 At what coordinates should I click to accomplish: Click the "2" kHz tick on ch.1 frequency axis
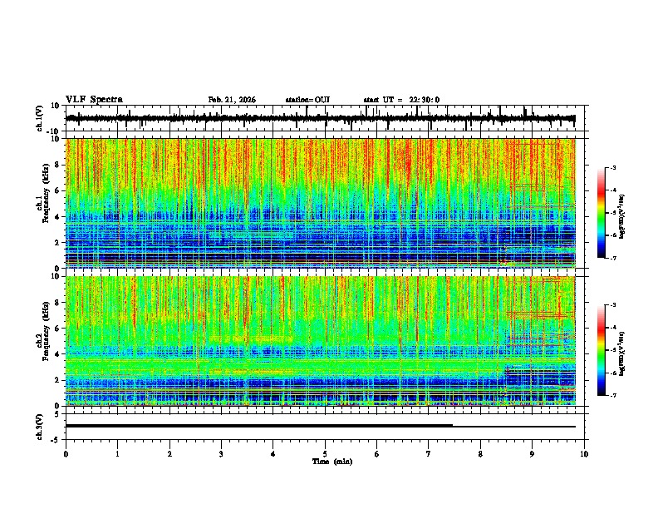tap(57, 242)
